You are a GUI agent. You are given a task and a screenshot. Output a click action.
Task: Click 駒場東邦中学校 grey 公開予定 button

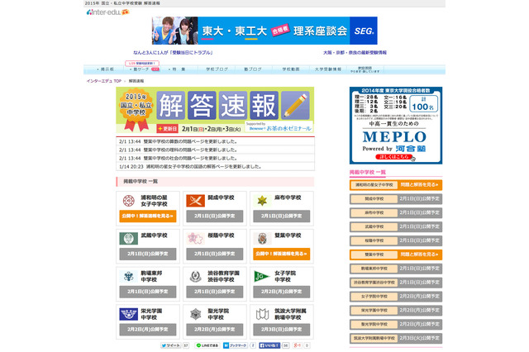(x=148, y=292)
